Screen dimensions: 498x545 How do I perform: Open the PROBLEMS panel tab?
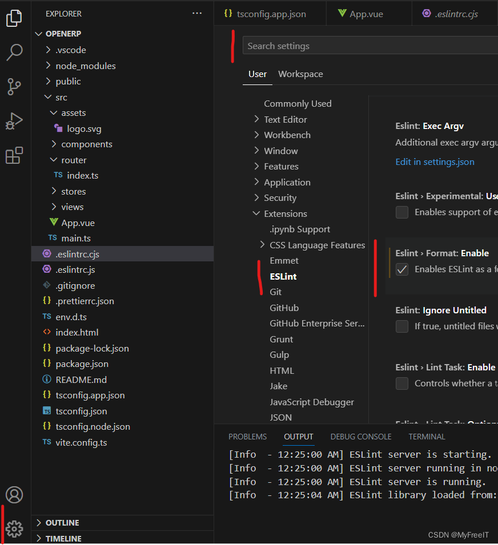(x=248, y=437)
